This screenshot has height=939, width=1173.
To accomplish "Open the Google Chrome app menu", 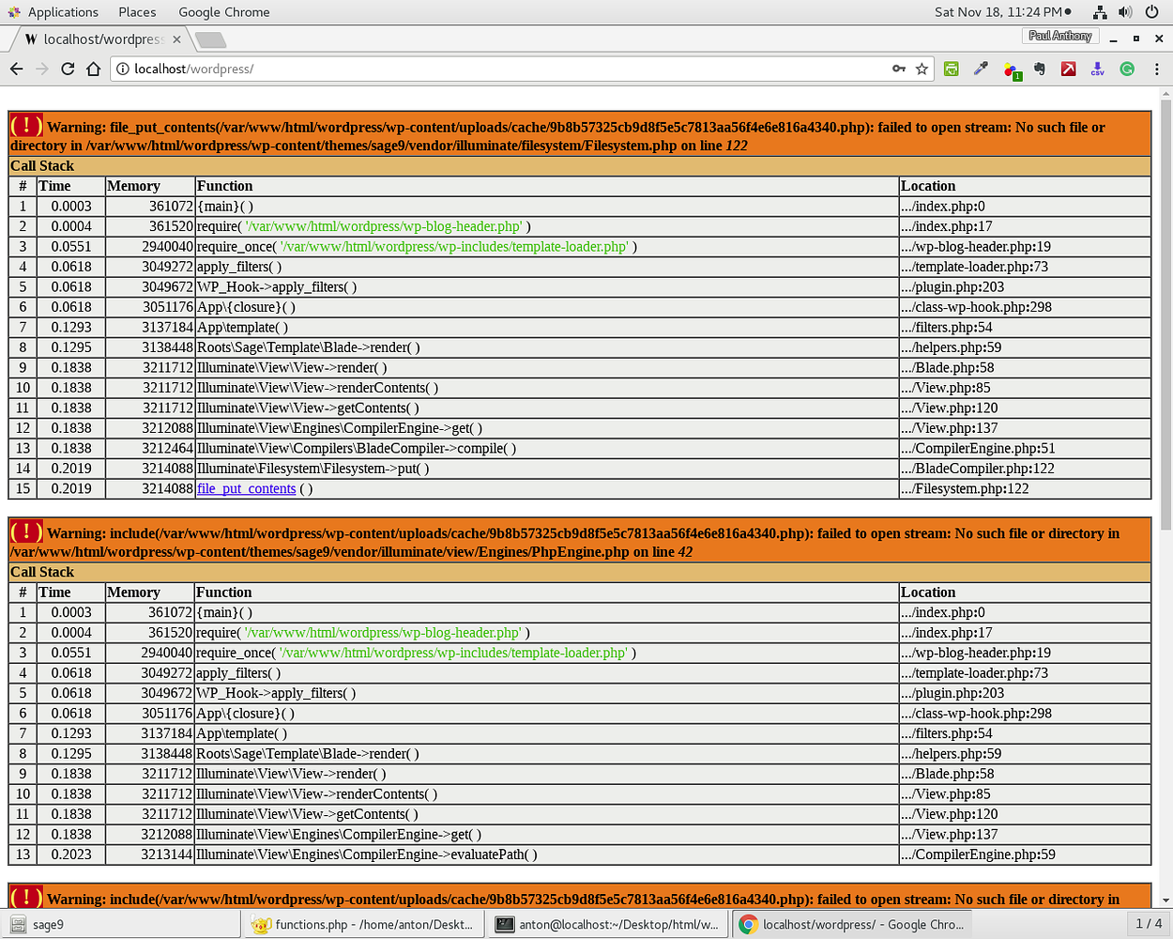I will tap(223, 12).
